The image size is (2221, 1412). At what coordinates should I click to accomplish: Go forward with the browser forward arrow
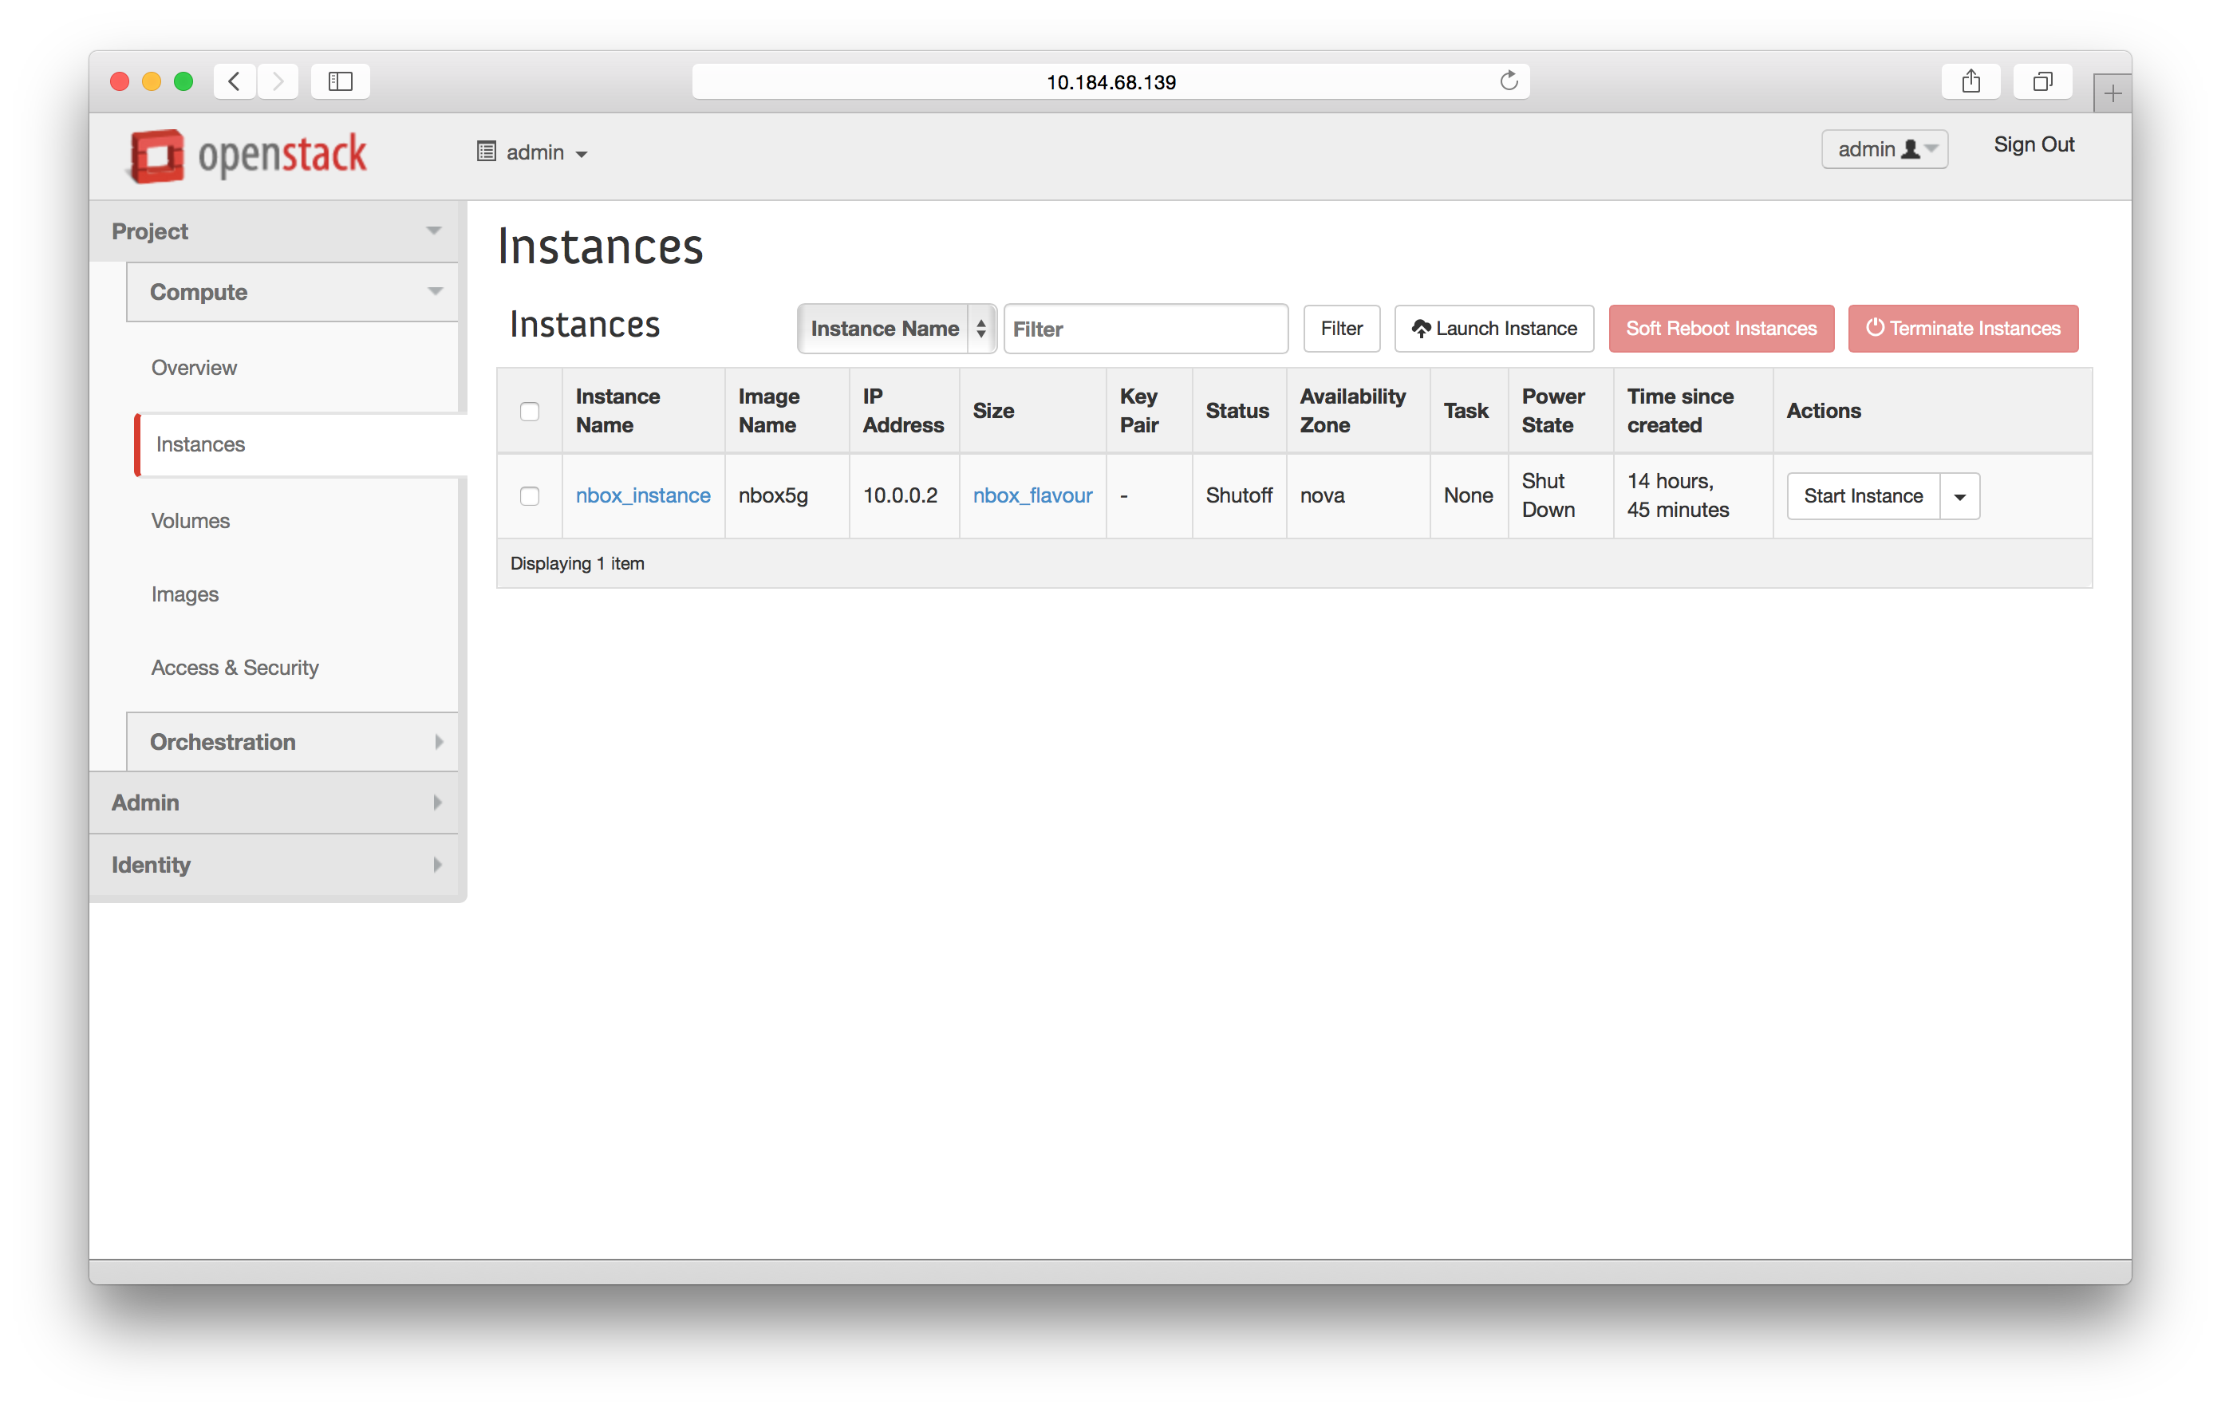point(278,81)
